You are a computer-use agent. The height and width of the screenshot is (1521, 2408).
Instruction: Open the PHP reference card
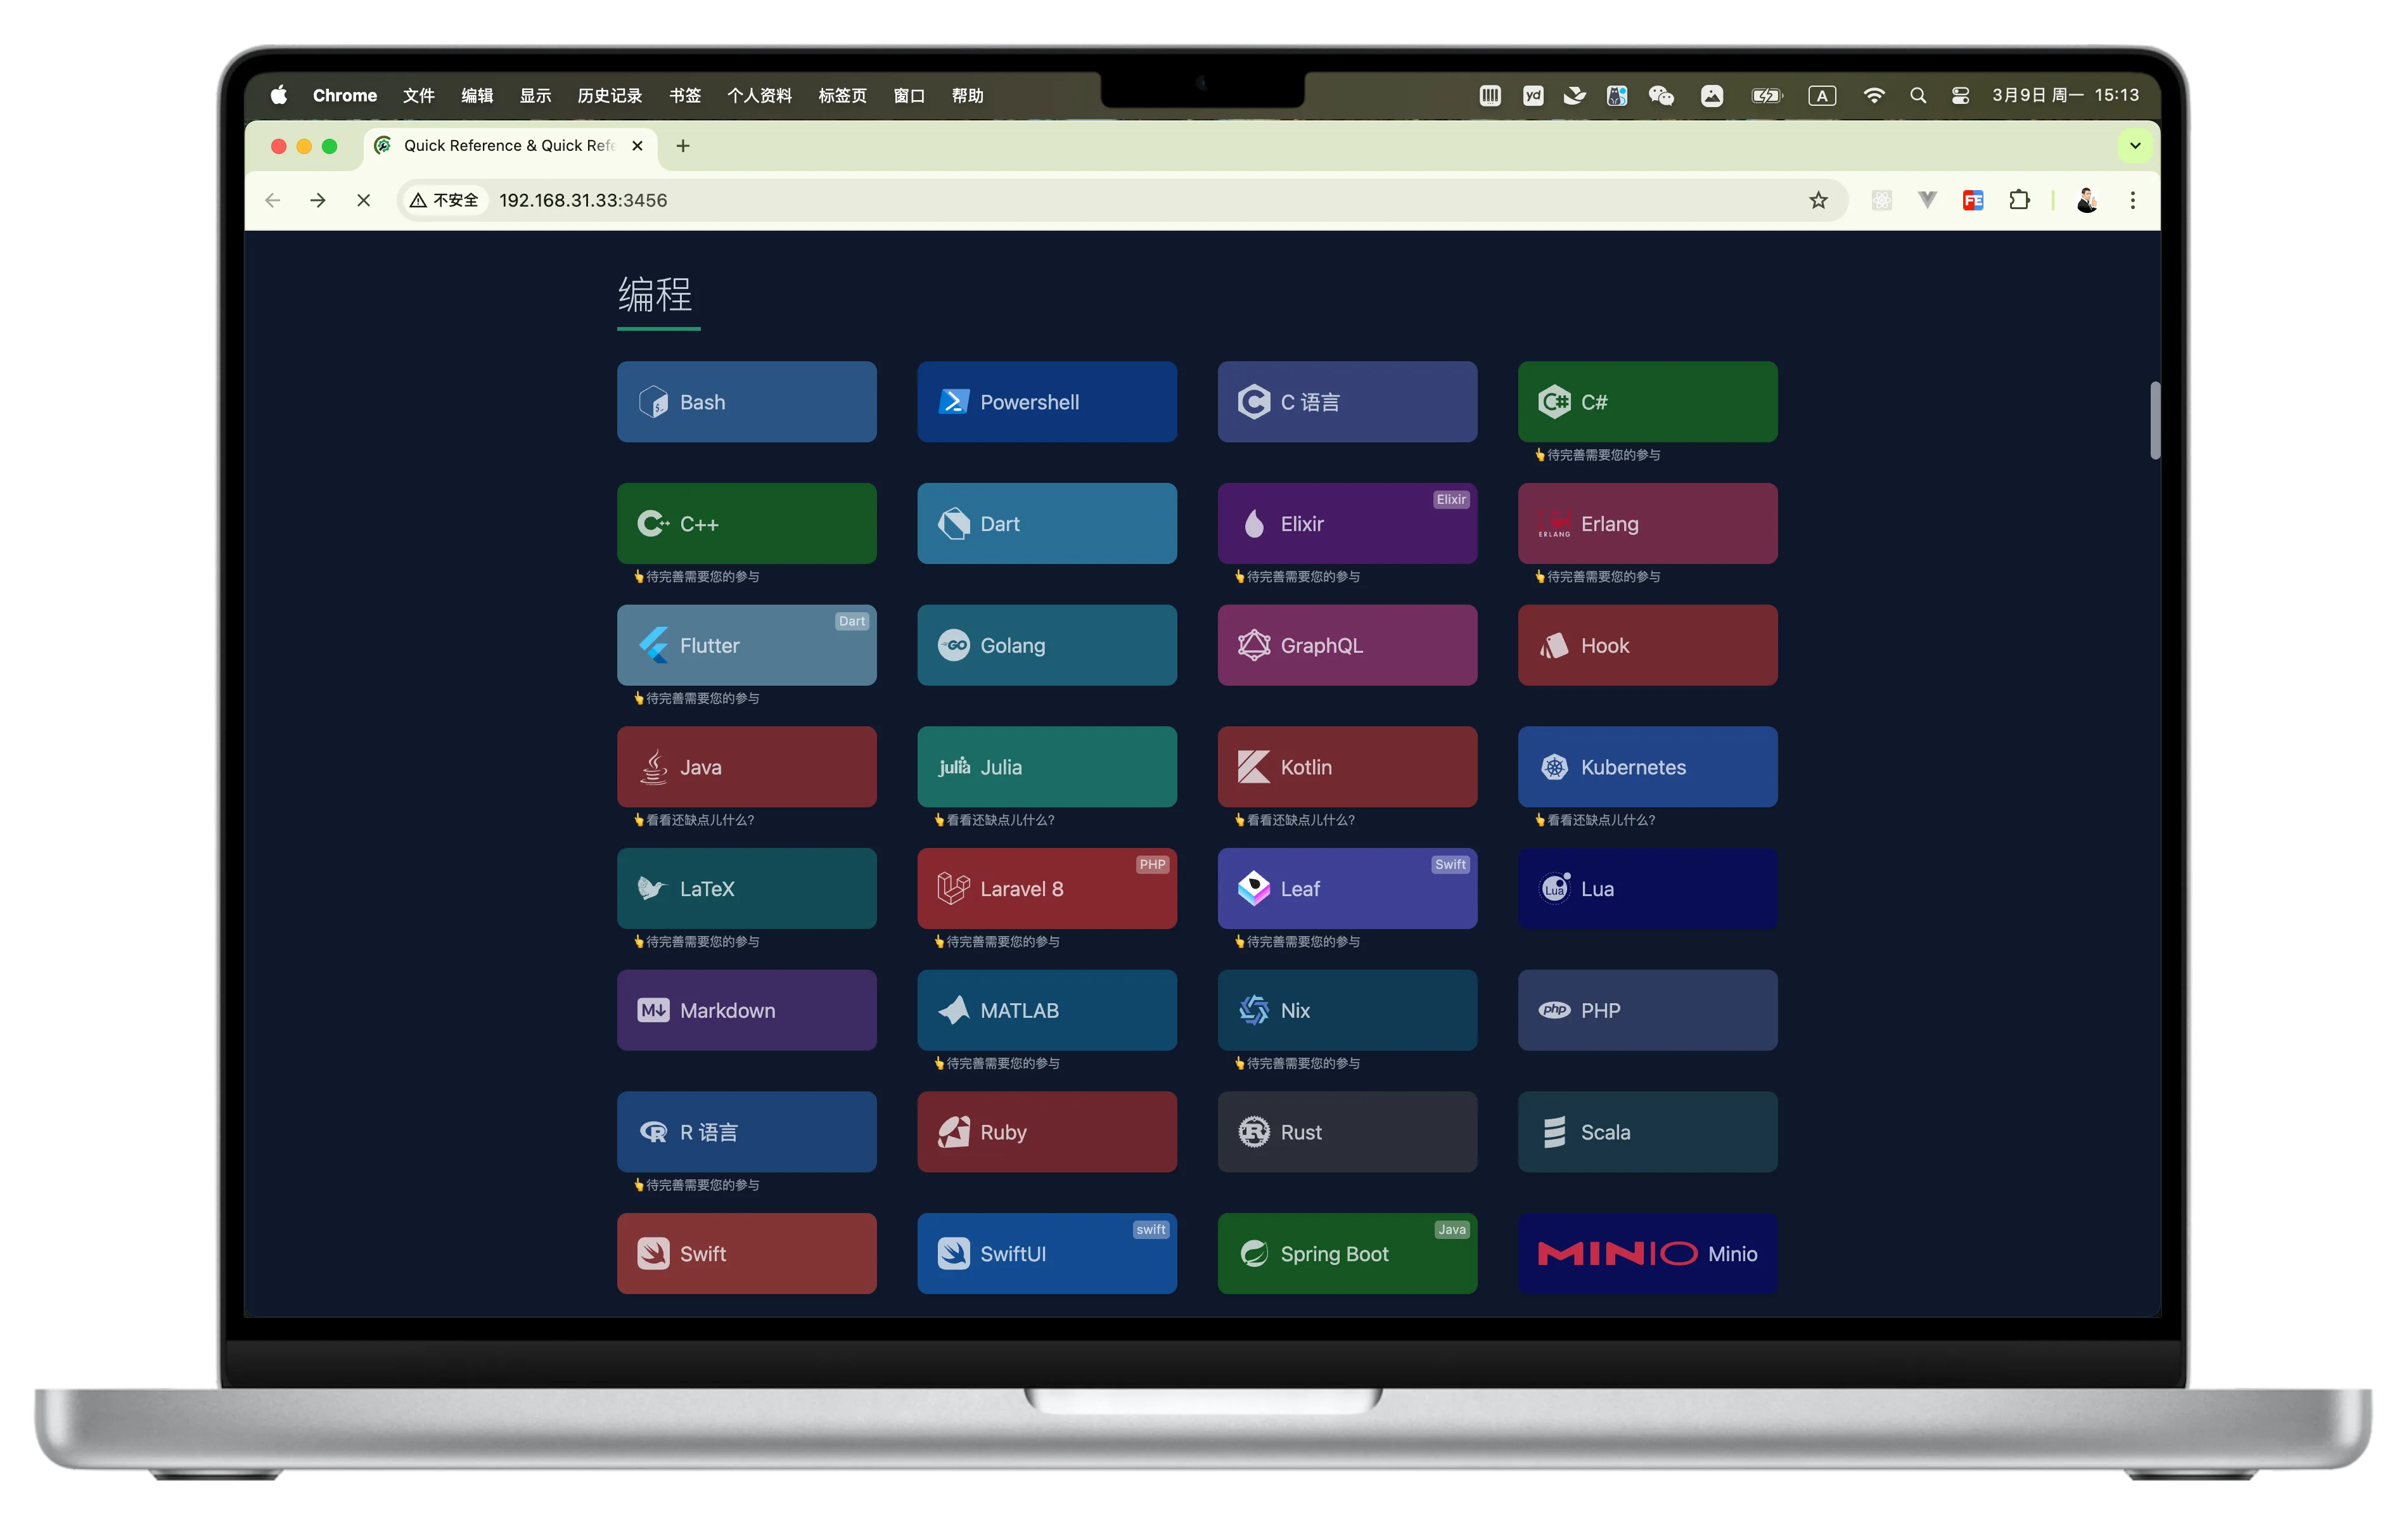(x=1647, y=1010)
